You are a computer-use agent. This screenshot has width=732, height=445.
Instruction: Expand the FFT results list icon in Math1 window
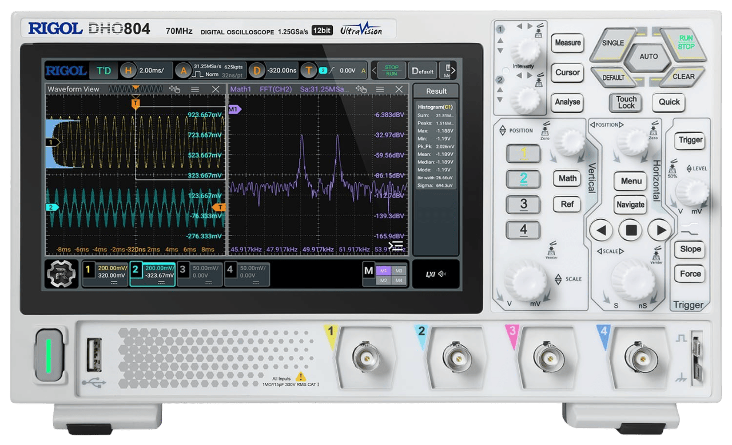(x=396, y=246)
